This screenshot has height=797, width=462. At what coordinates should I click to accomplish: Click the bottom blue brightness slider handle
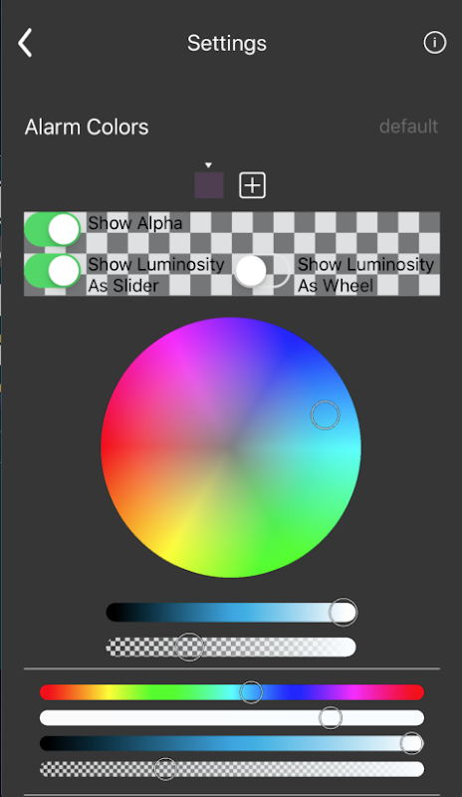(x=411, y=743)
